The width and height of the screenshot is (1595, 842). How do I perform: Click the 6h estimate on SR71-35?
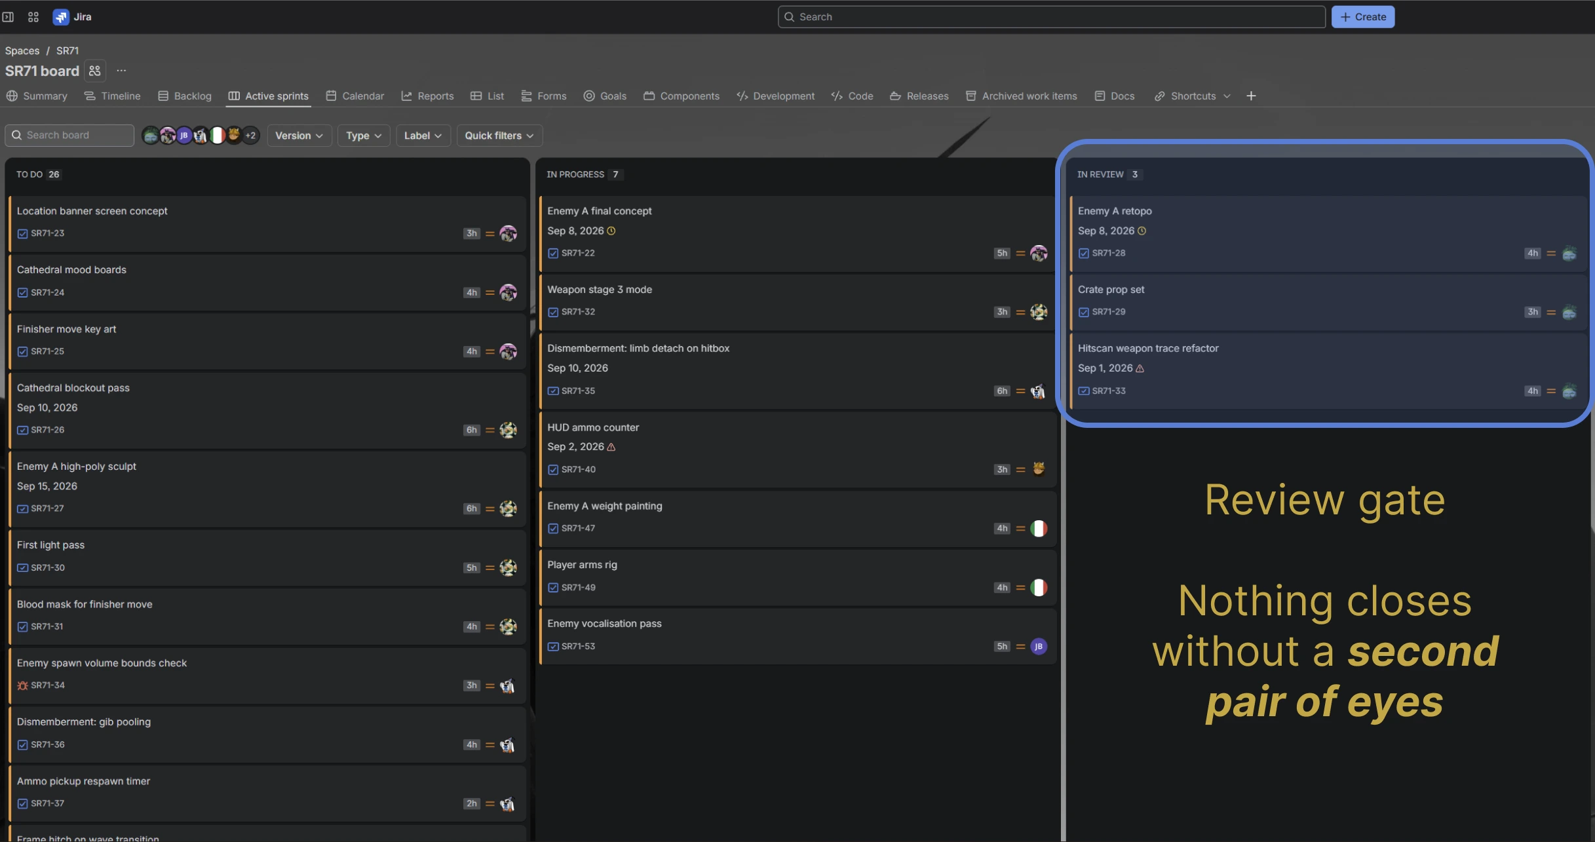pyautogui.click(x=1002, y=391)
